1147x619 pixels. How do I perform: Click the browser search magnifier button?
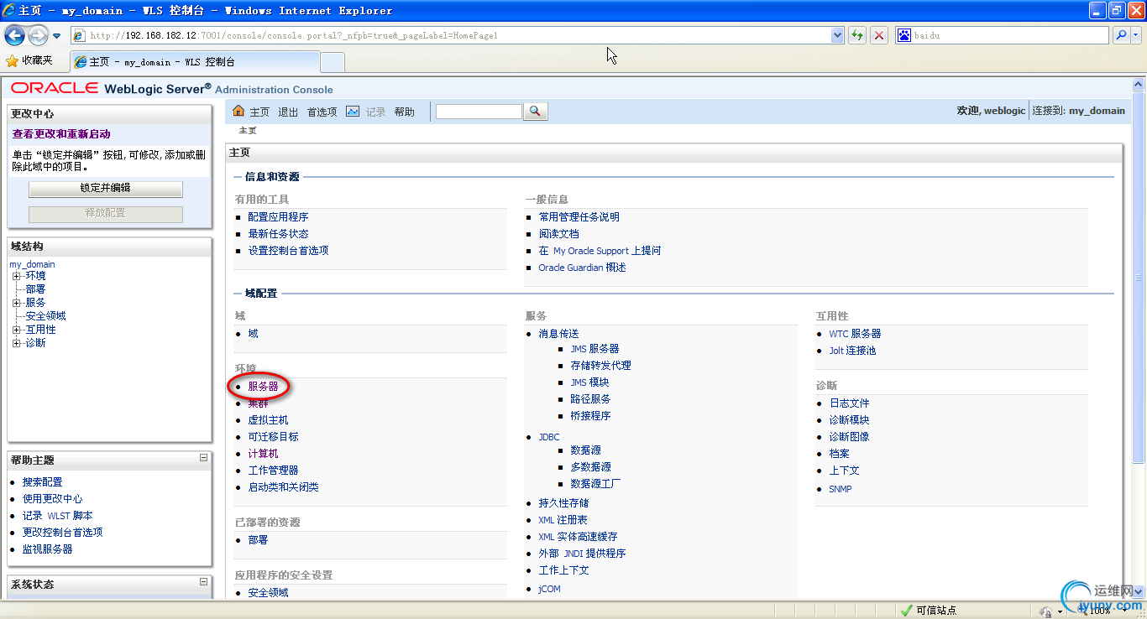click(x=1121, y=35)
